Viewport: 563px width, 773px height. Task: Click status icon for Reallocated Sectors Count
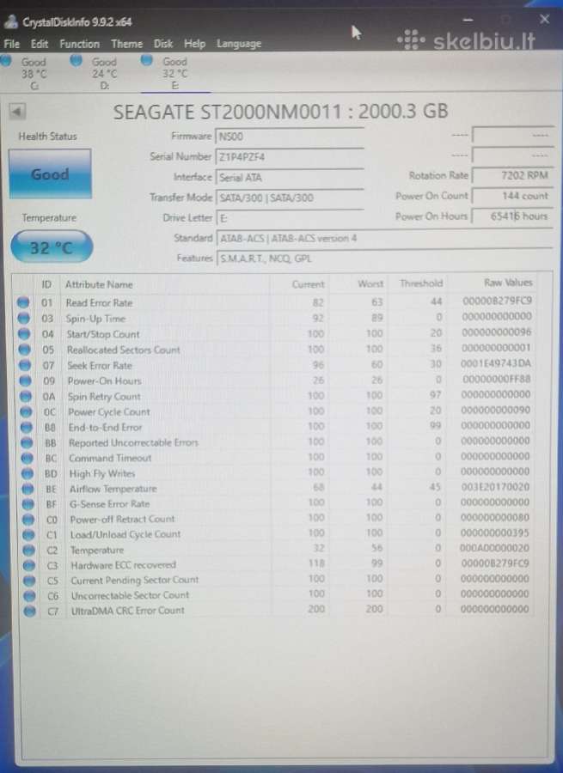(25, 350)
